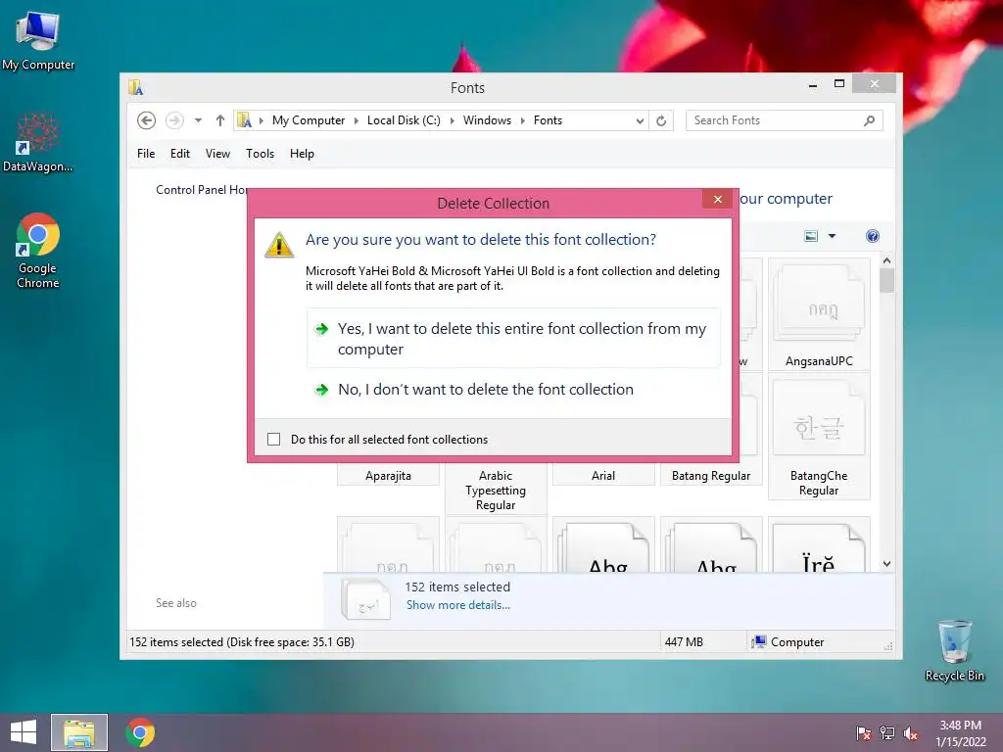Expand the arrow after Windows breadcrumb

523,120
